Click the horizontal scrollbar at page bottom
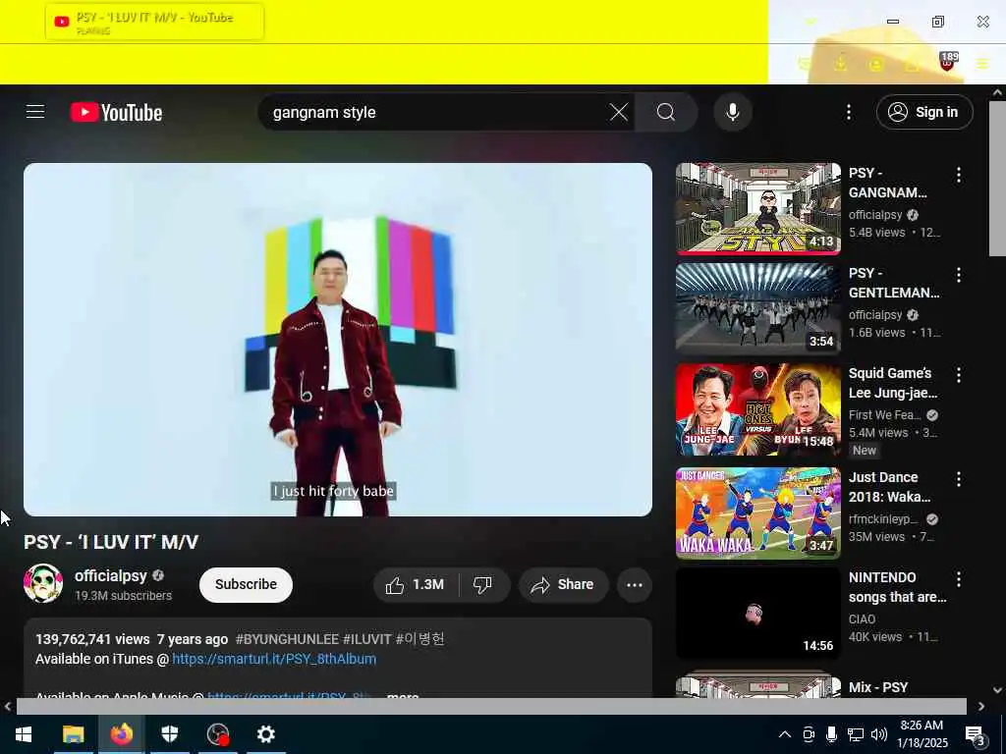The width and height of the screenshot is (1006, 754). tap(491, 706)
